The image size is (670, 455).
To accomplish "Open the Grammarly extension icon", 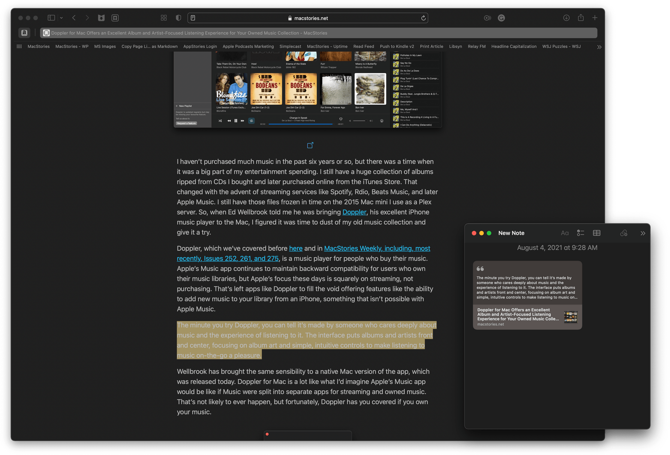I will [x=501, y=18].
